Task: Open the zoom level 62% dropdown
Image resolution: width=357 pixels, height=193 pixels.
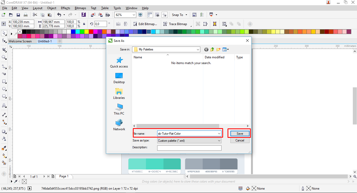Action: pyautogui.click(x=134, y=15)
